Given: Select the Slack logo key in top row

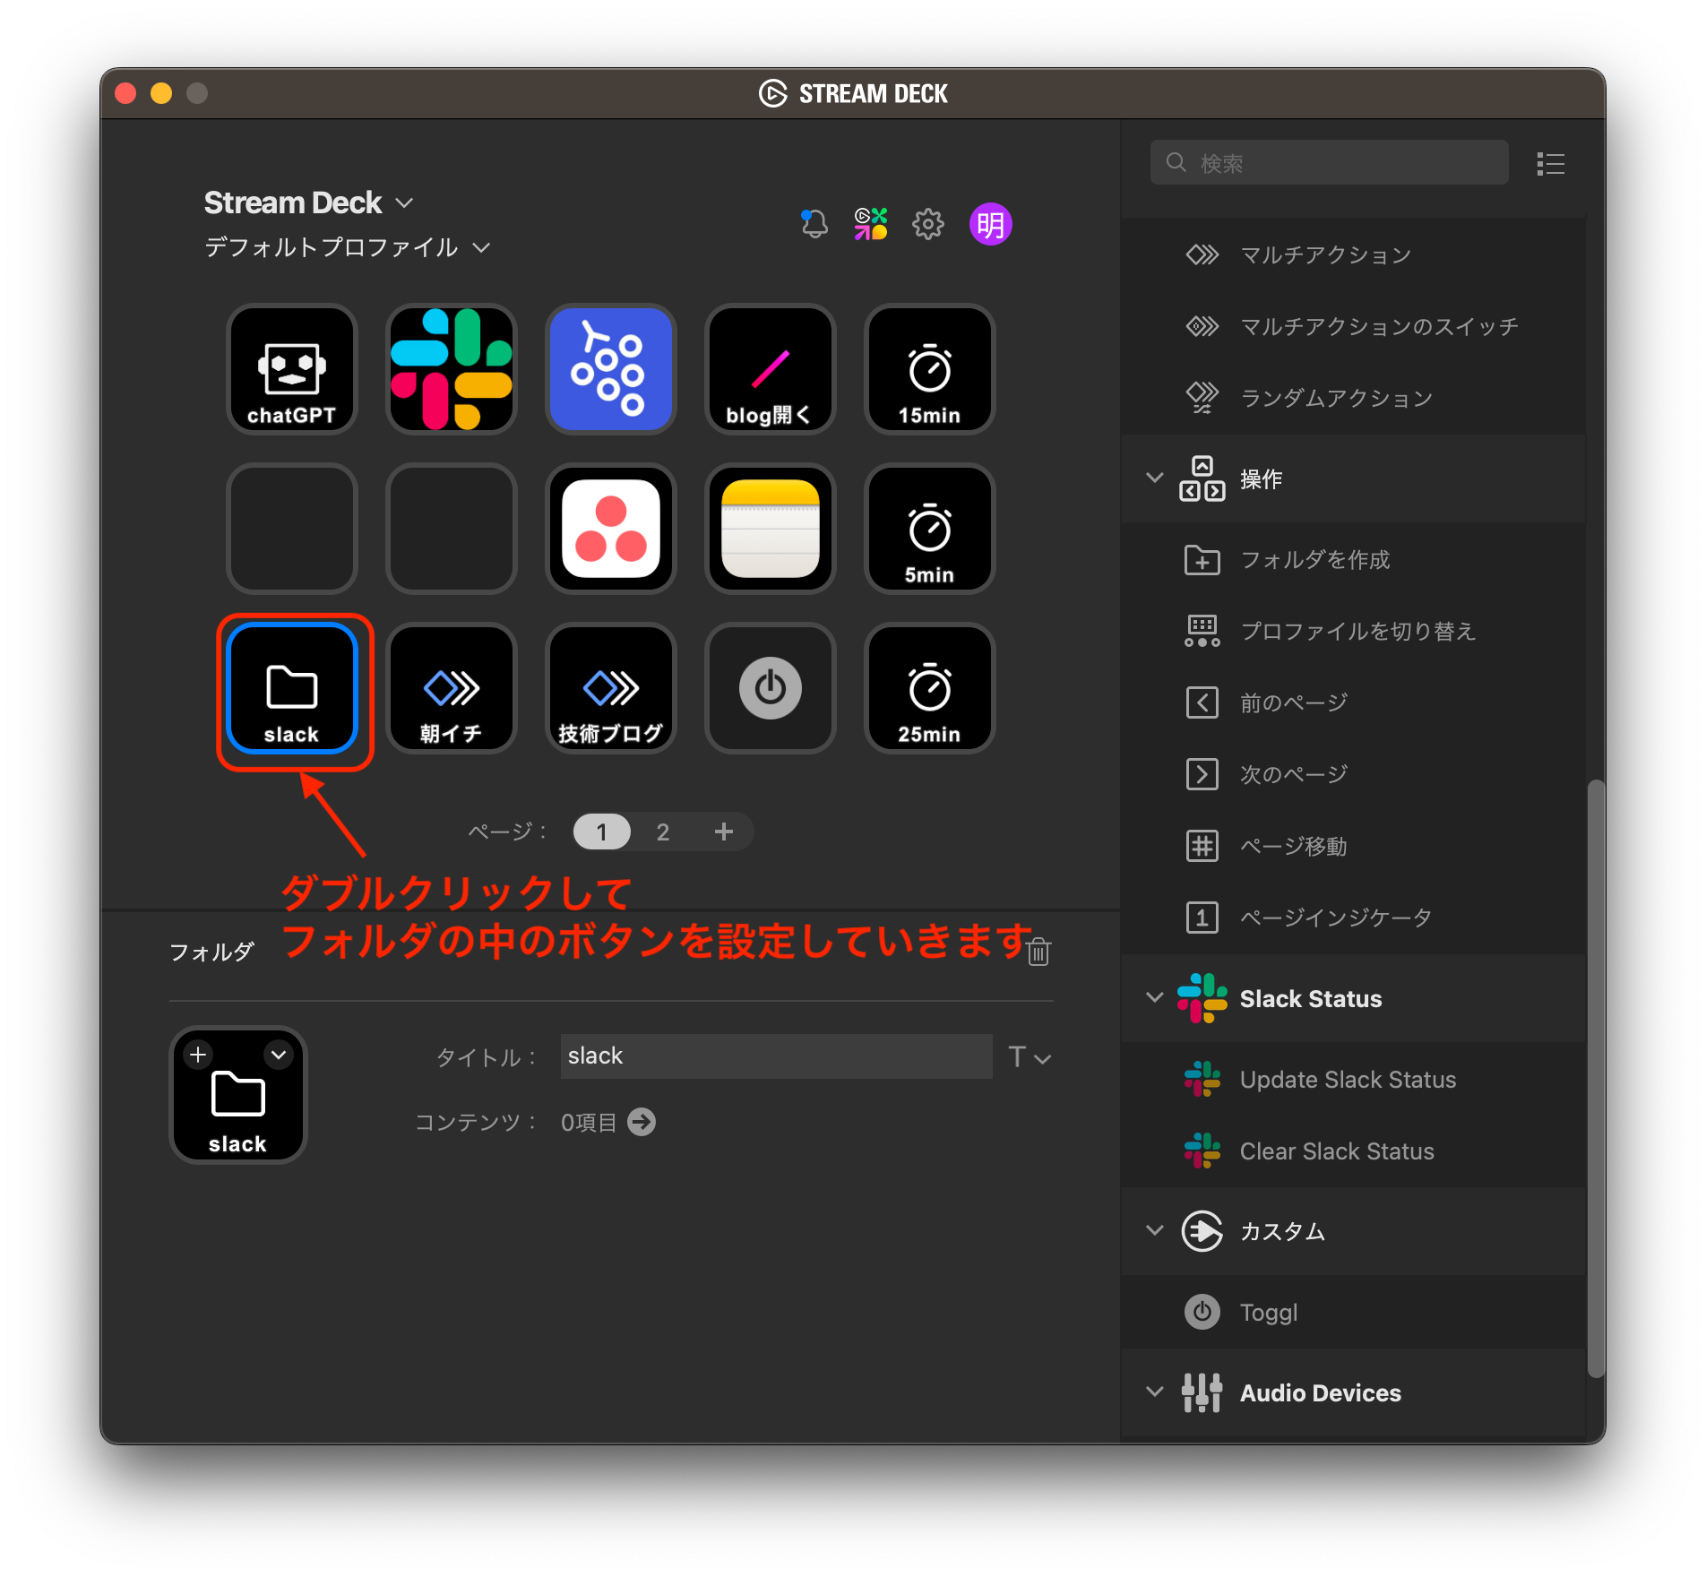Looking at the screenshot, I should click(x=452, y=369).
